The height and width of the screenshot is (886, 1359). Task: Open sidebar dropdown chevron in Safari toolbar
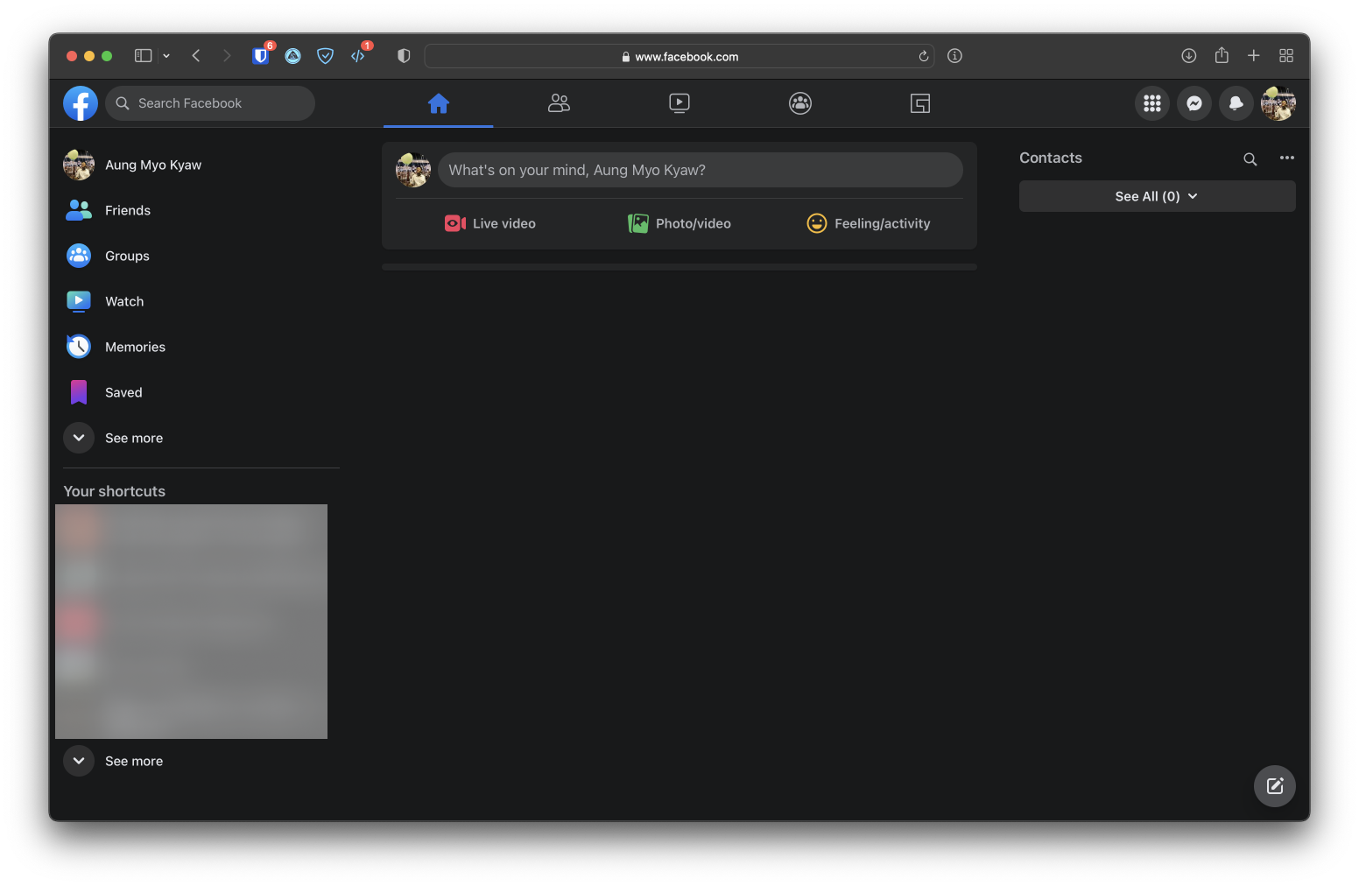point(166,56)
